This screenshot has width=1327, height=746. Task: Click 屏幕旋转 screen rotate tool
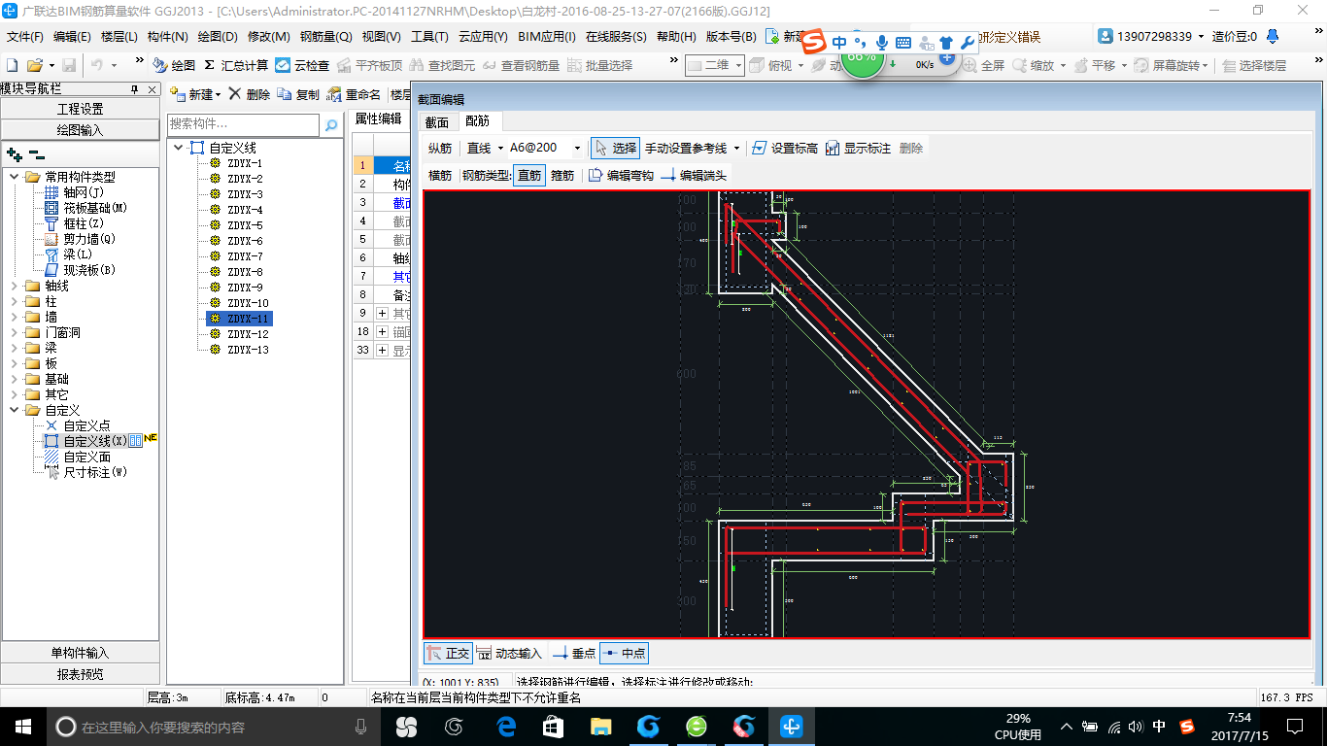click(1171, 65)
